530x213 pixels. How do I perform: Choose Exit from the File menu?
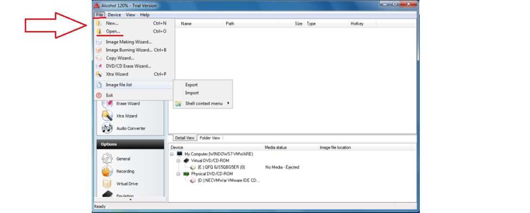coord(134,95)
